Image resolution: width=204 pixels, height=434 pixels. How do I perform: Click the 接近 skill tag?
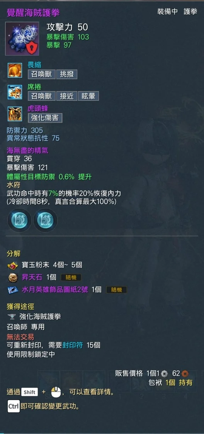67,96
